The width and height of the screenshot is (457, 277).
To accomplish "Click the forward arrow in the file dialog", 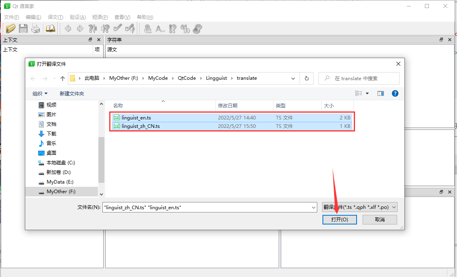I will click(45, 78).
